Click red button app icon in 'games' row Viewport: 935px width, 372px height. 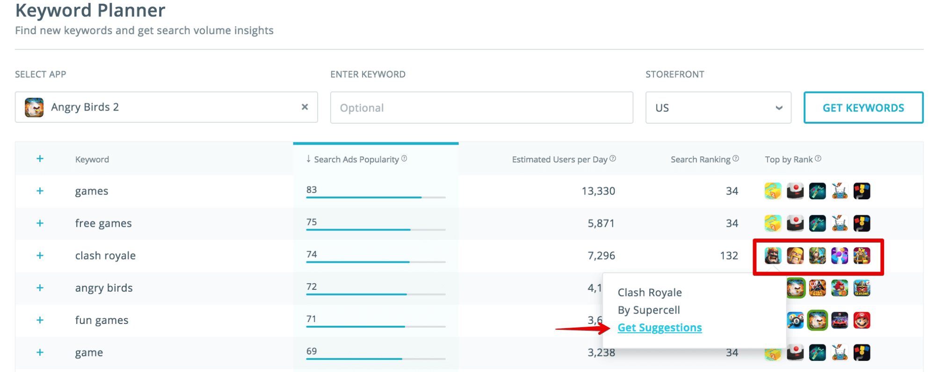(x=795, y=191)
